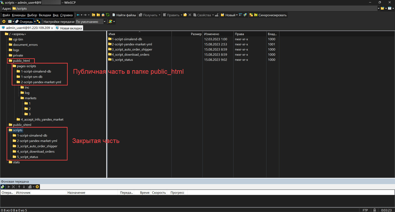Click the Найти файлы button

click(x=124, y=15)
